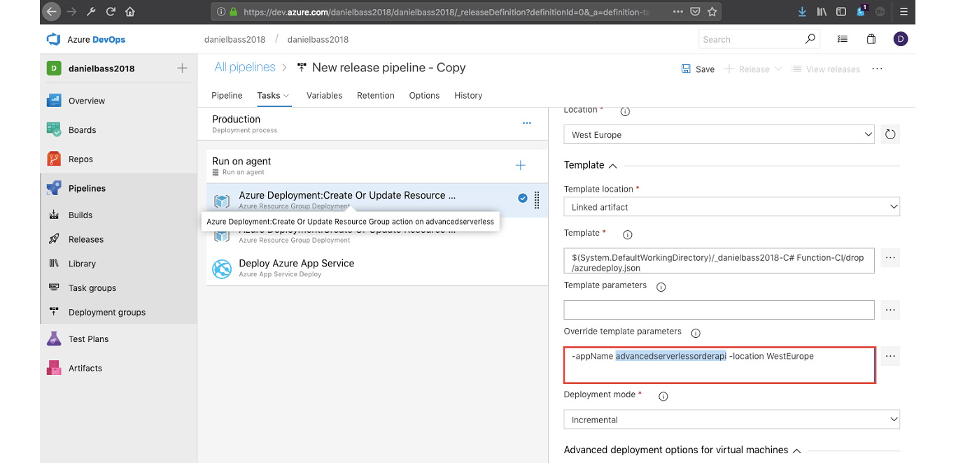Switch to the Variables tab
Screen dimensions: 956x463
325,95
